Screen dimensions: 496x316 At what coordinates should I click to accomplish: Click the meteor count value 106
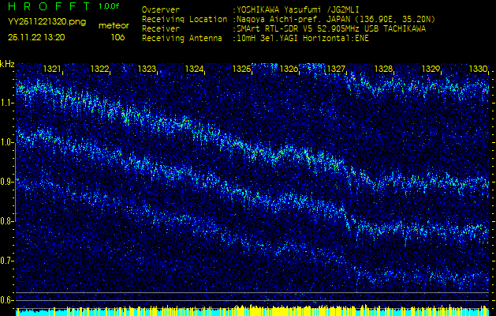coord(117,37)
